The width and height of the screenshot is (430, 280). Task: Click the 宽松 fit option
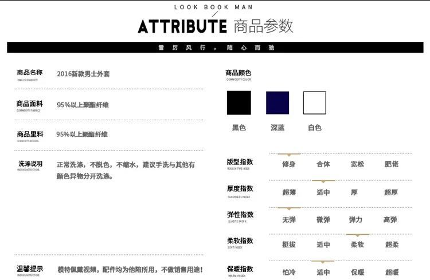357,164
